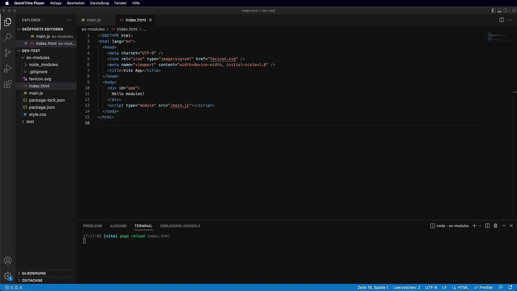
Task: Close index.html in open editors list
Action: tap(26, 43)
